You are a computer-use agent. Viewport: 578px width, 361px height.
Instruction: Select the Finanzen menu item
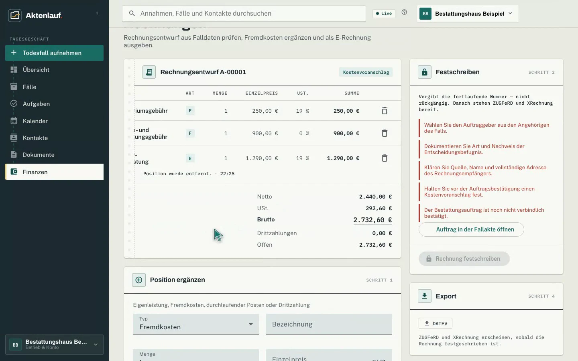click(x=54, y=172)
